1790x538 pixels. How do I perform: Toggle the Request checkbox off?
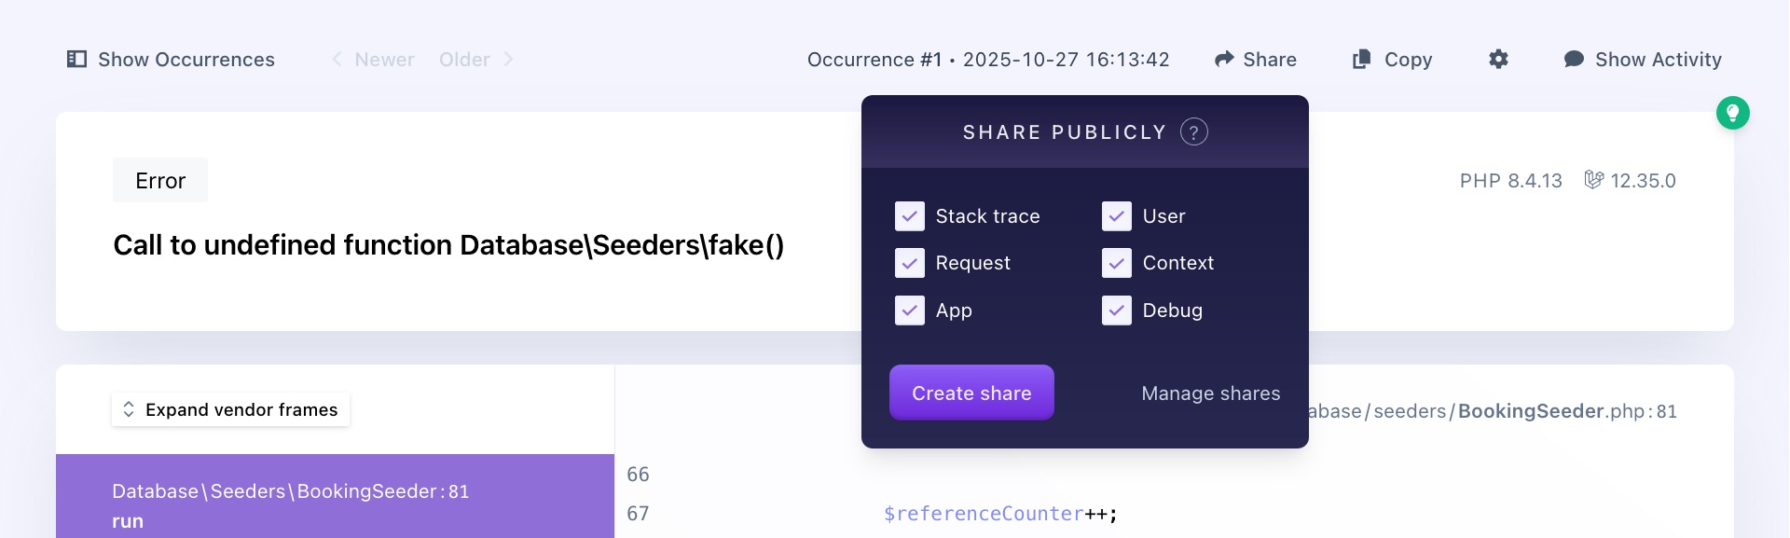click(910, 263)
